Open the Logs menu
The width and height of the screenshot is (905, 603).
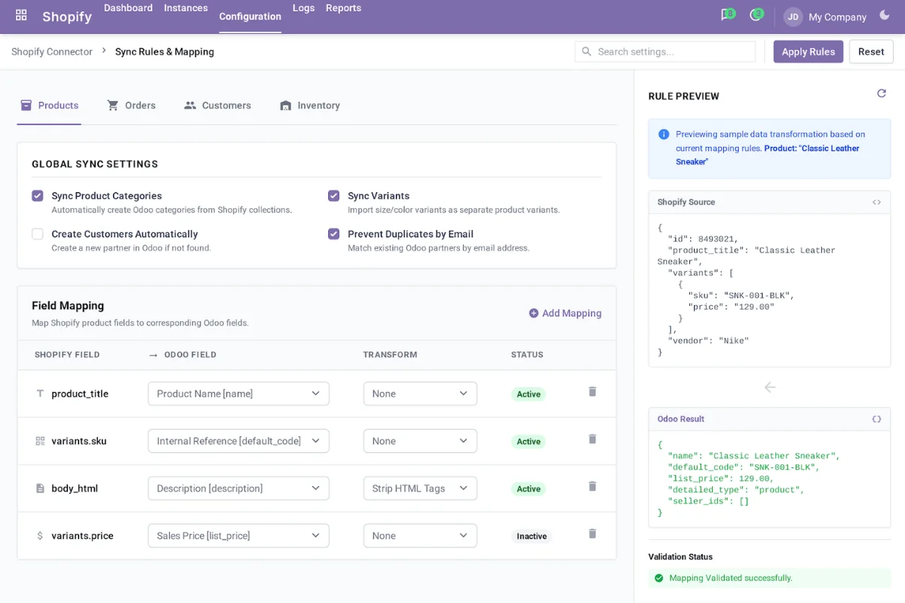tap(304, 8)
